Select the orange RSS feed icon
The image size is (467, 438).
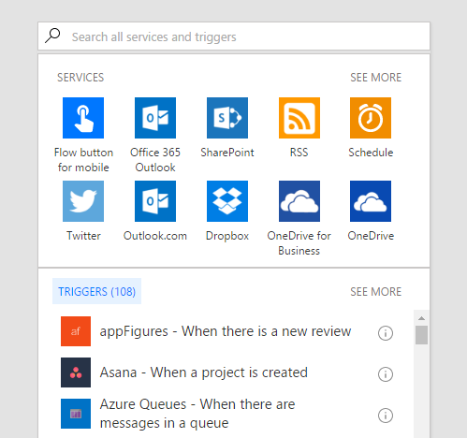coord(299,118)
